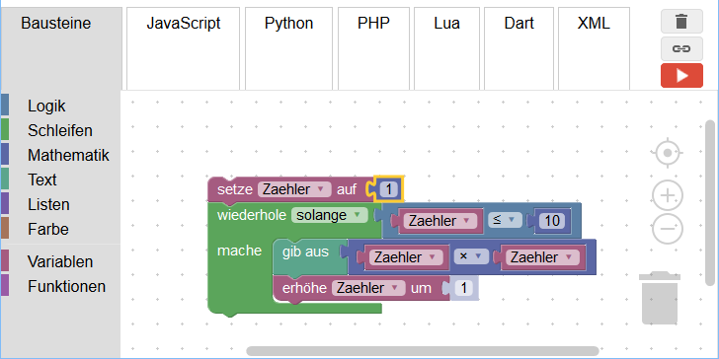This screenshot has height=359, width=719.
Task: Click the Farbe category color swatch
Action: click(5, 229)
